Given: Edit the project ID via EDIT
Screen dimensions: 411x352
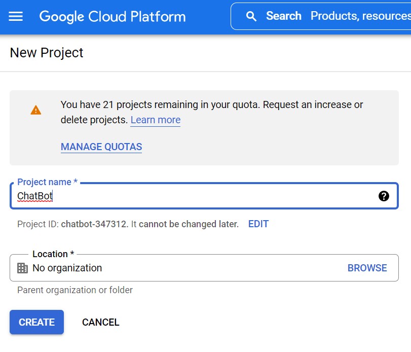Looking at the screenshot, I should (x=258, y=224).
